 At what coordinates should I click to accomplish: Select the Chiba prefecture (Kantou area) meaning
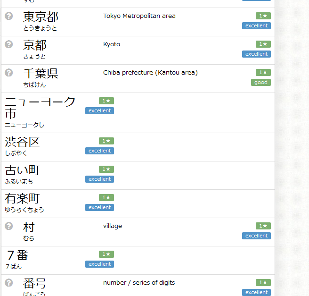click(150, 73)
